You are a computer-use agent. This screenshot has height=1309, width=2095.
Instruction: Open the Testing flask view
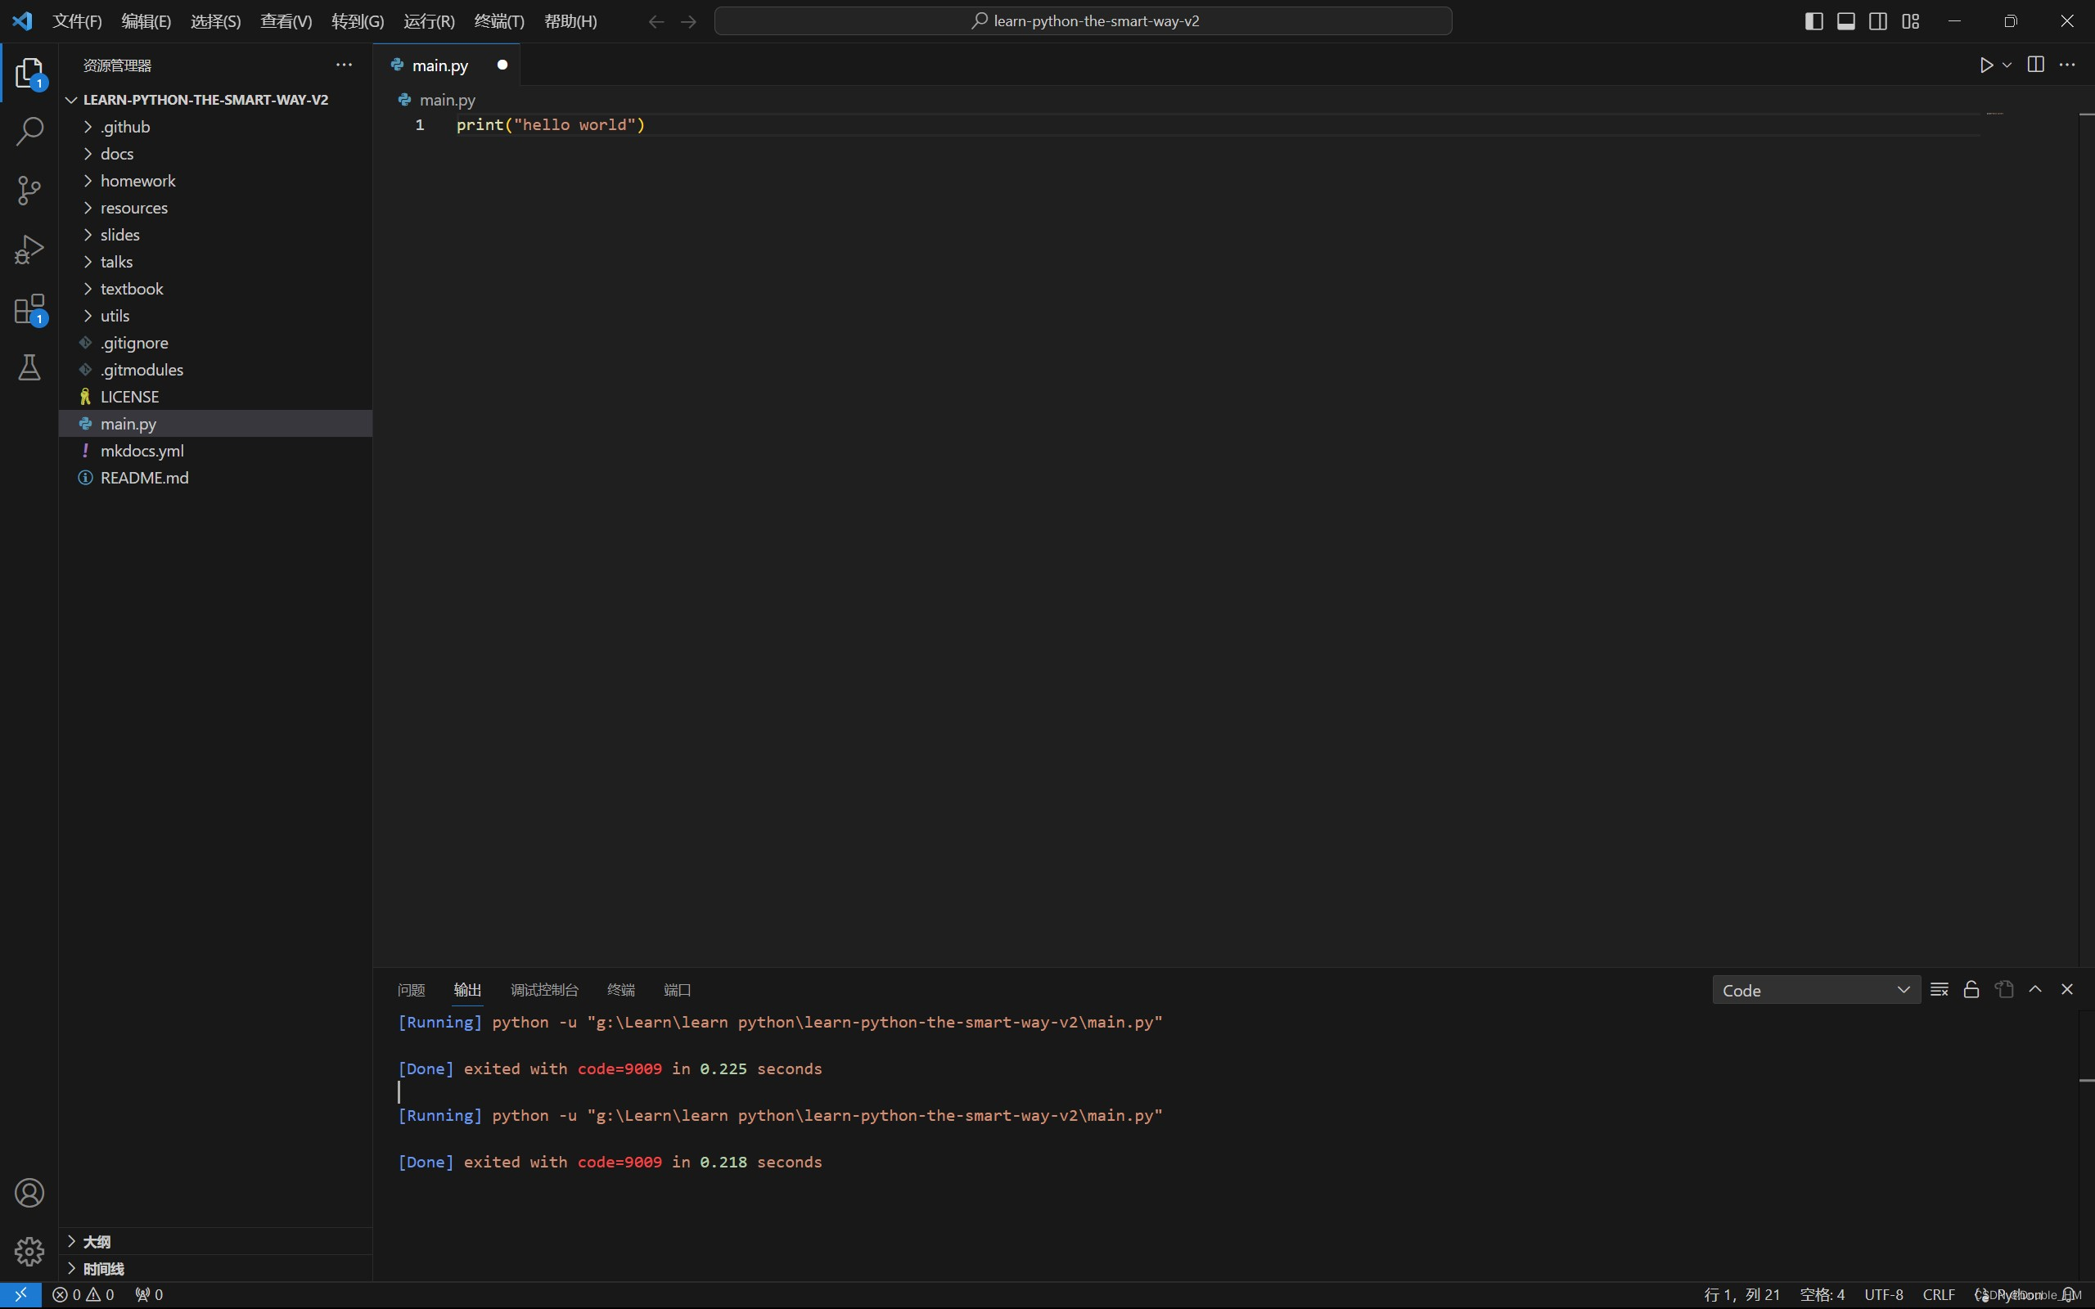(x=29, y=368)
